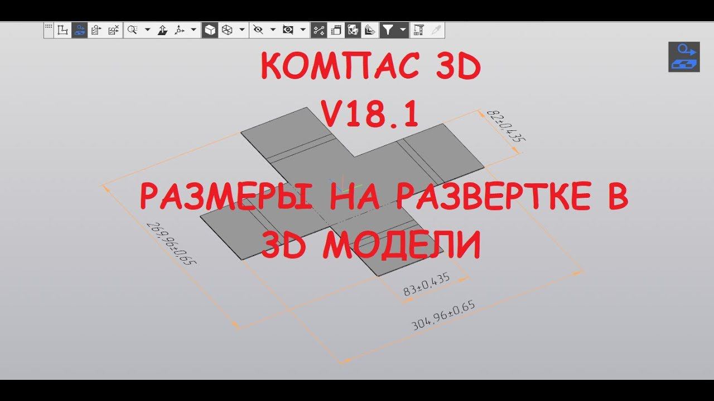Click the orientation axes icon
This screenshot has width=714, height=401.
180,30
